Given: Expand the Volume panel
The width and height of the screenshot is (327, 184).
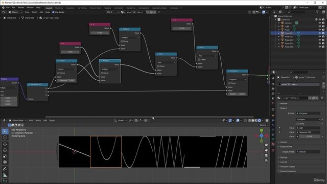Looking at the screenshot, I should point(284,142).
